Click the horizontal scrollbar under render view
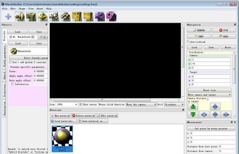Viewport: 239px width, 154px height. click(x=115, y=99)
